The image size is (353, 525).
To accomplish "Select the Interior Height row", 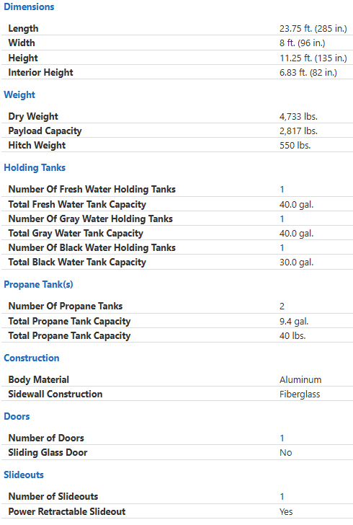I will pos(177,72).
